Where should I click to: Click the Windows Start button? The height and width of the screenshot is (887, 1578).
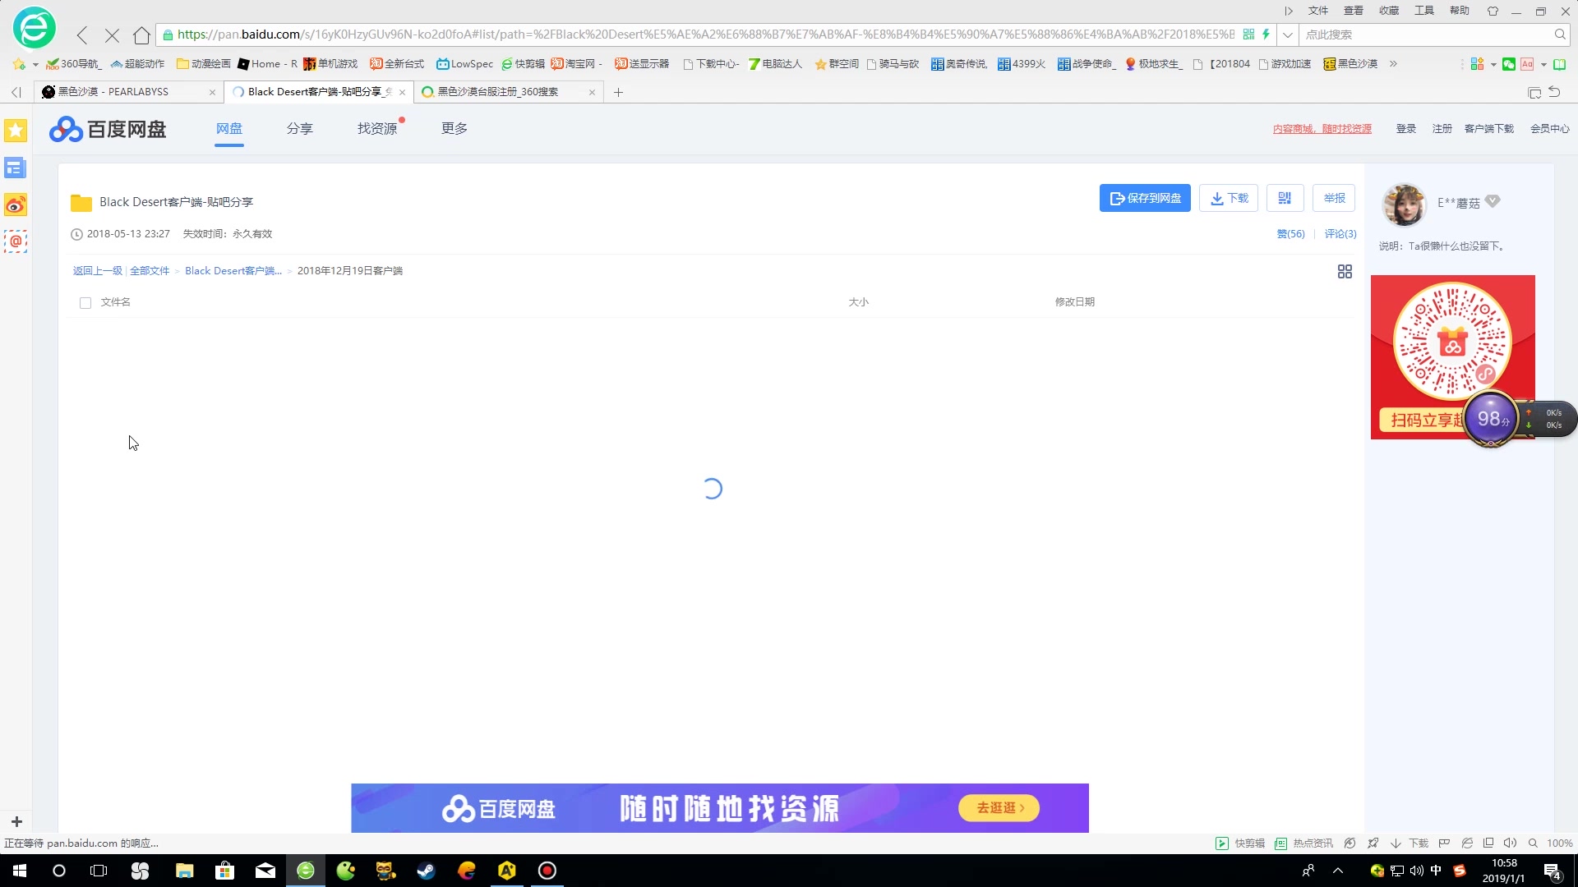click(20, 871)
